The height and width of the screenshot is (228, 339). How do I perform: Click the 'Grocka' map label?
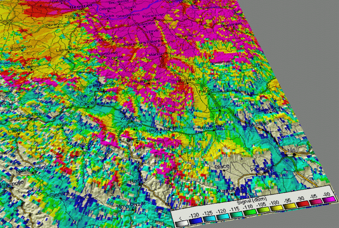click(x=106, y=16)
